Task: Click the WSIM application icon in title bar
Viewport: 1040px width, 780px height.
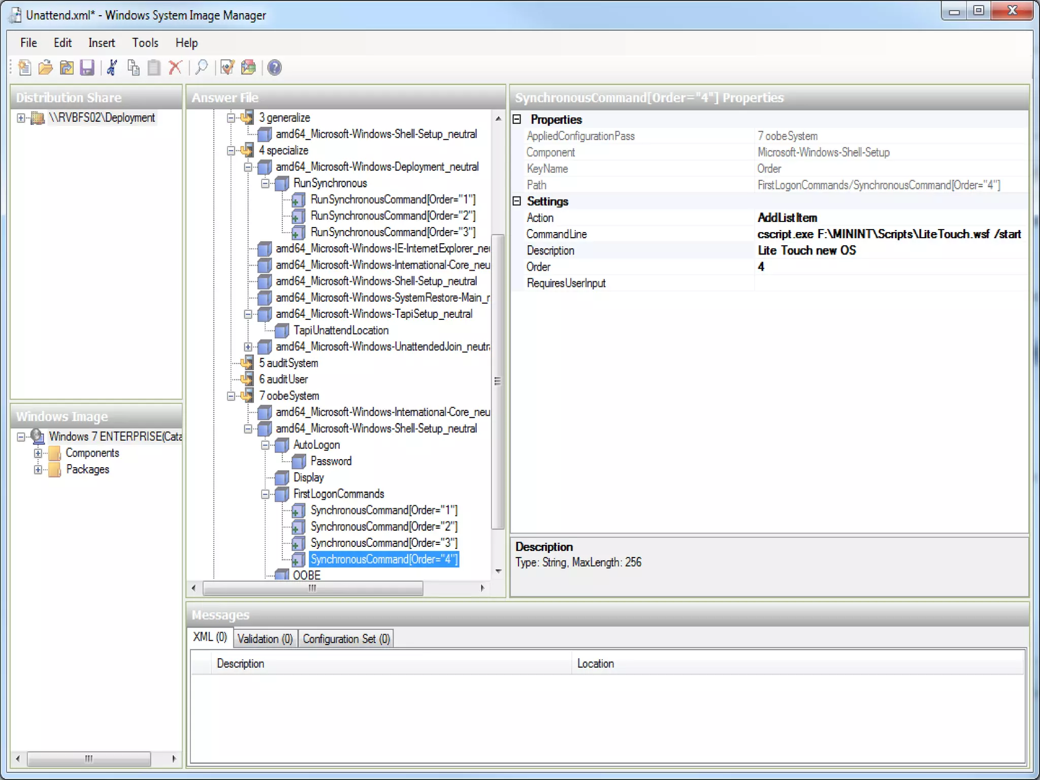Action: coord(16,15)
